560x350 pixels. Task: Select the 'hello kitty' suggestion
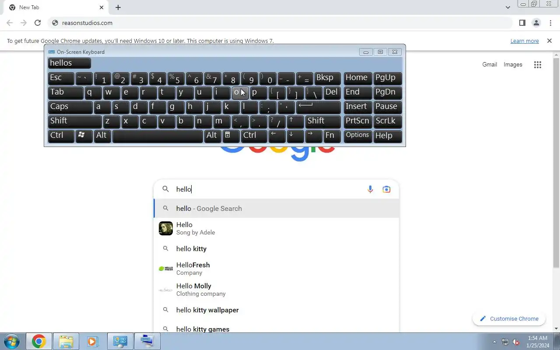(x=276, y=248)
